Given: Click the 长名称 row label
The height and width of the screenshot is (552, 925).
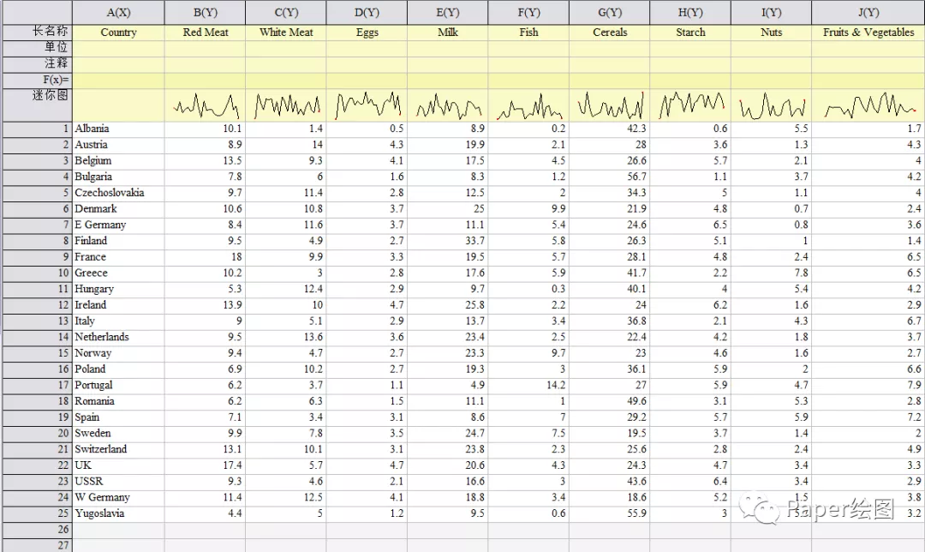Looking at the screenshot, I should point(36,32).
